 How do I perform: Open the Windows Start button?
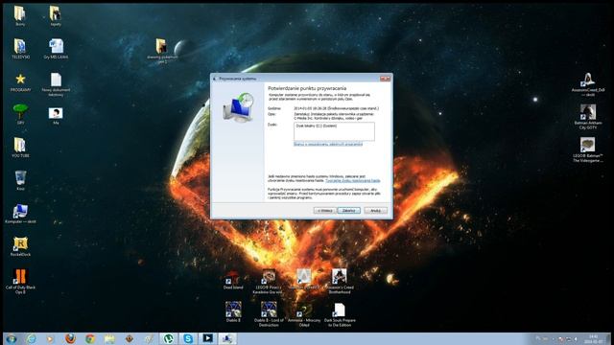tap(12, 338)
